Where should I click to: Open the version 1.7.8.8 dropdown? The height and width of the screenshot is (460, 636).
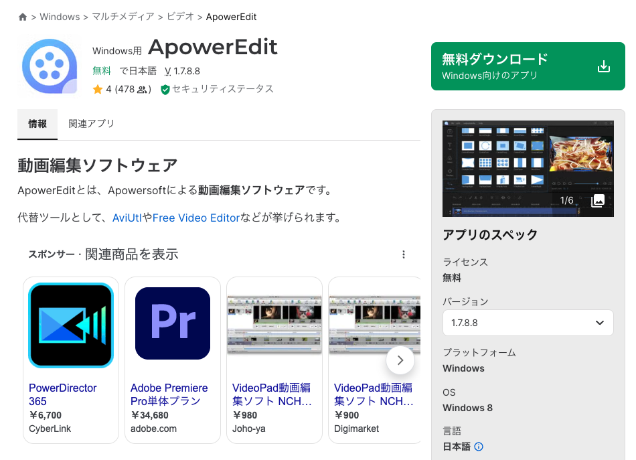click(528, 323)
